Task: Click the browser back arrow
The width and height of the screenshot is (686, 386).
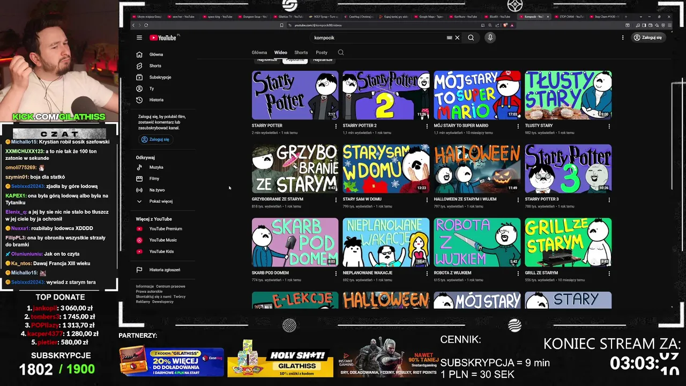Action: (x=134, y=25)
